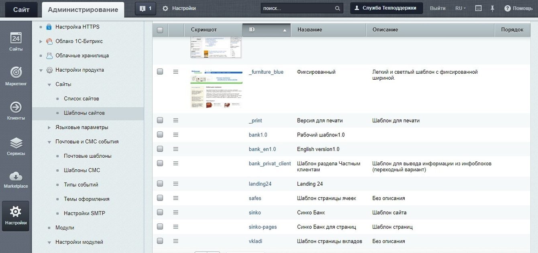538x253 pixels.
Task: Open Модули in sidebar tree
Action: coord(65,227)
